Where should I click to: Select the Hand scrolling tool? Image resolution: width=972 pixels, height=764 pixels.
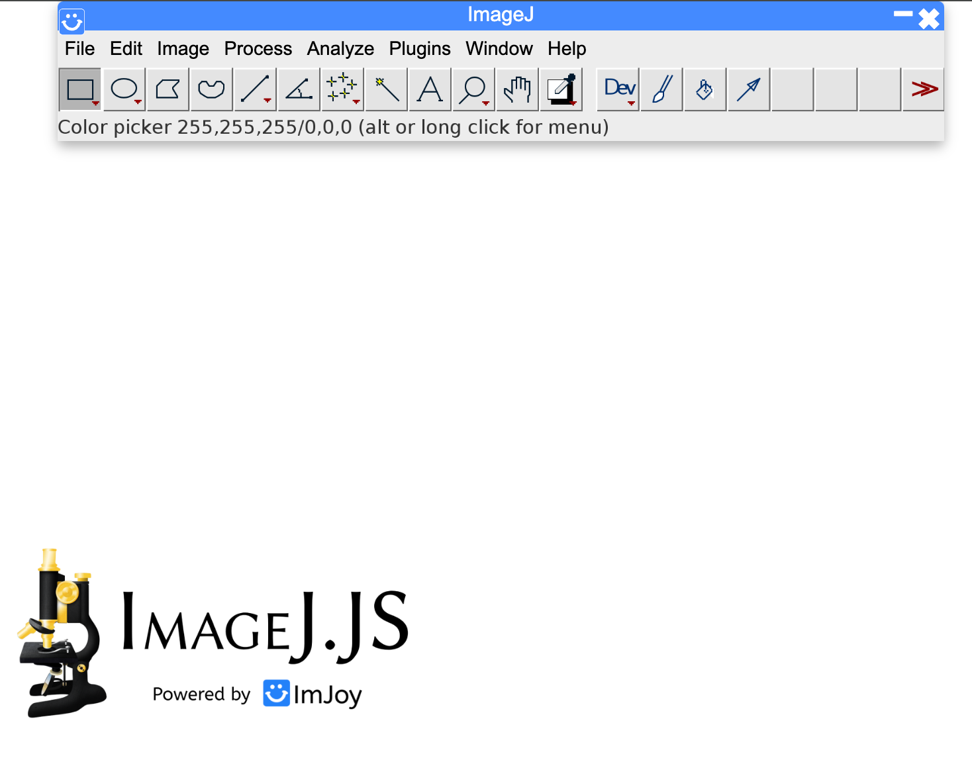[x=517, y=89]
